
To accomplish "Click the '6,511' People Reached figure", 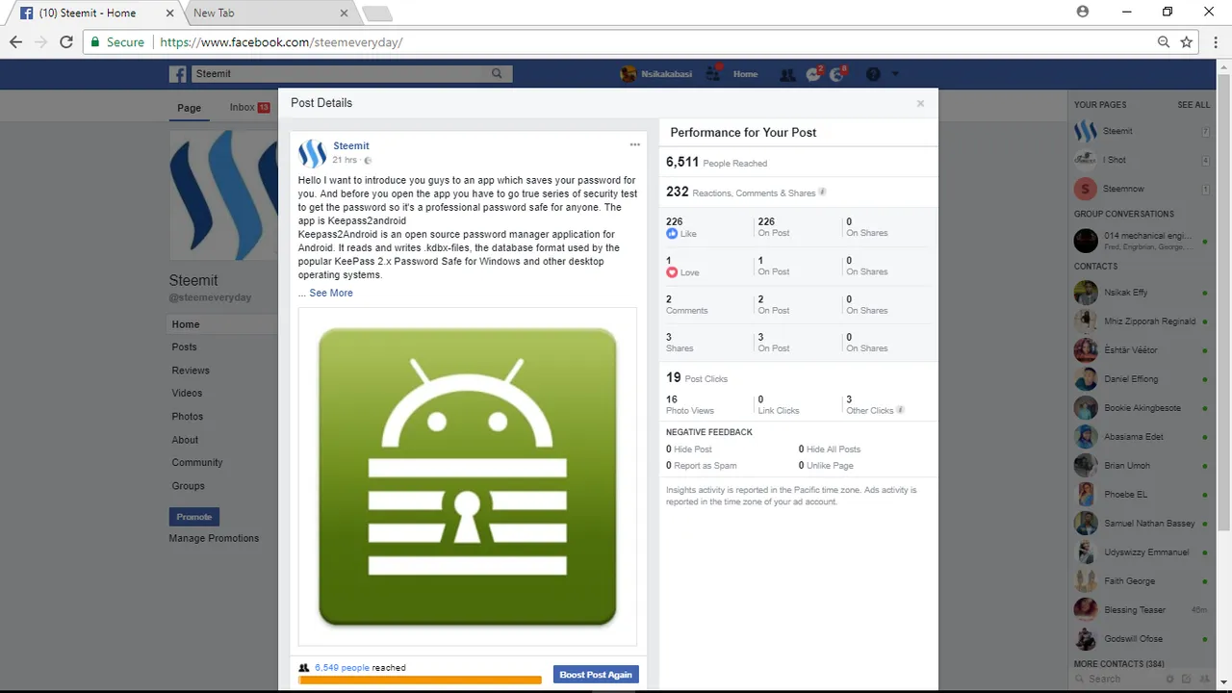I will [x=682, y=162].
